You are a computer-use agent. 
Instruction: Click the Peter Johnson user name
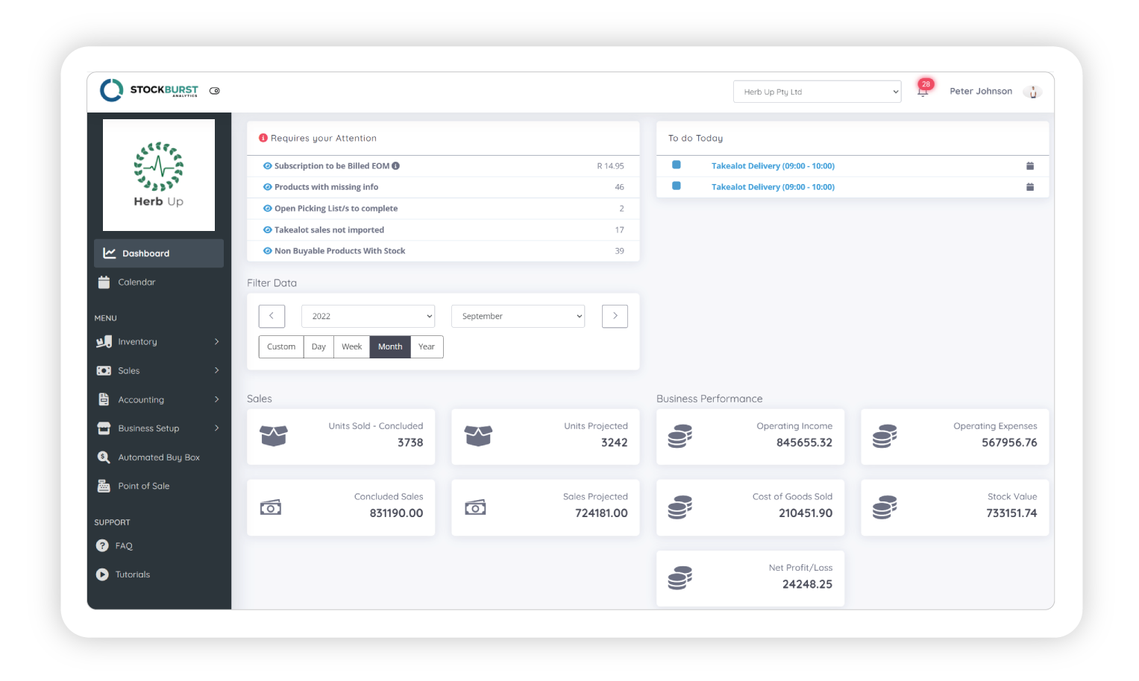coord(981,91)
